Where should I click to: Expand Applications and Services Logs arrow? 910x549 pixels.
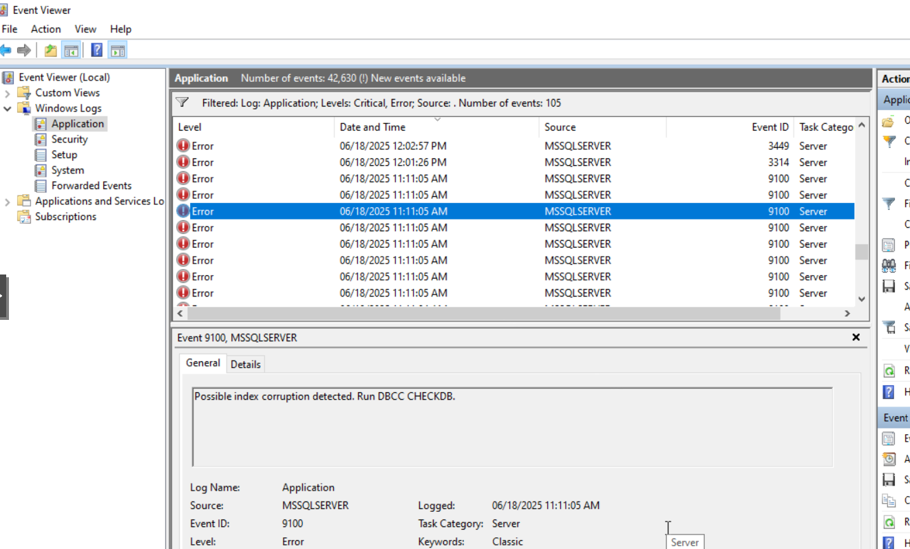[x=8, y=201]
